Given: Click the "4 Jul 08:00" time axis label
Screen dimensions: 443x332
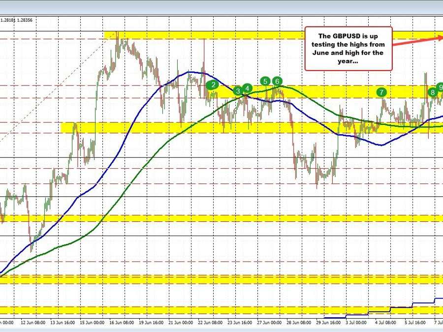Looking at the screenshot, I should pyautogui.click(x=386, y=322).
